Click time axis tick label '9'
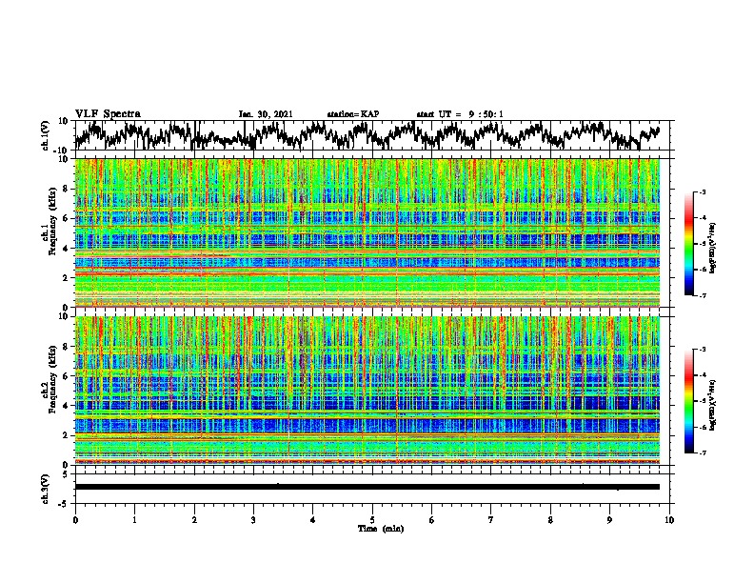Image resolution: width=754 pixels, height=583 pixels. point(609,520)
